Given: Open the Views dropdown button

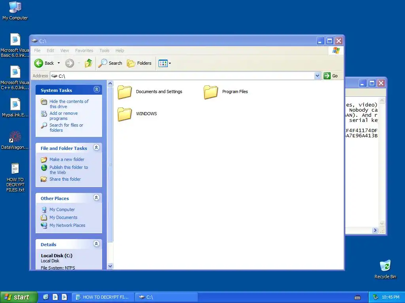Looking at the screenshot, I should tap(165, 63).
